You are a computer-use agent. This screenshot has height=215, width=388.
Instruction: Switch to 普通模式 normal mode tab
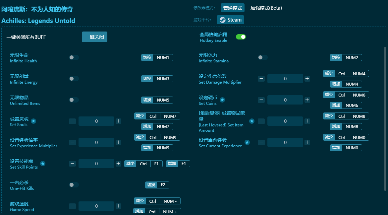point(232,8)
